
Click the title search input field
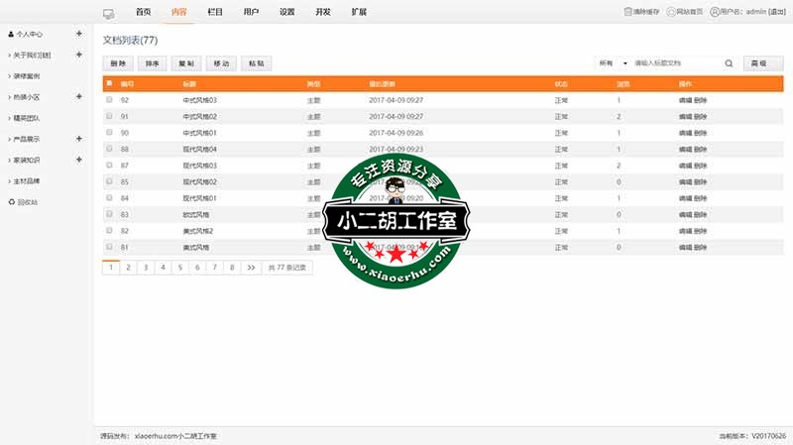pyautogui.click(x=676, y=63)
